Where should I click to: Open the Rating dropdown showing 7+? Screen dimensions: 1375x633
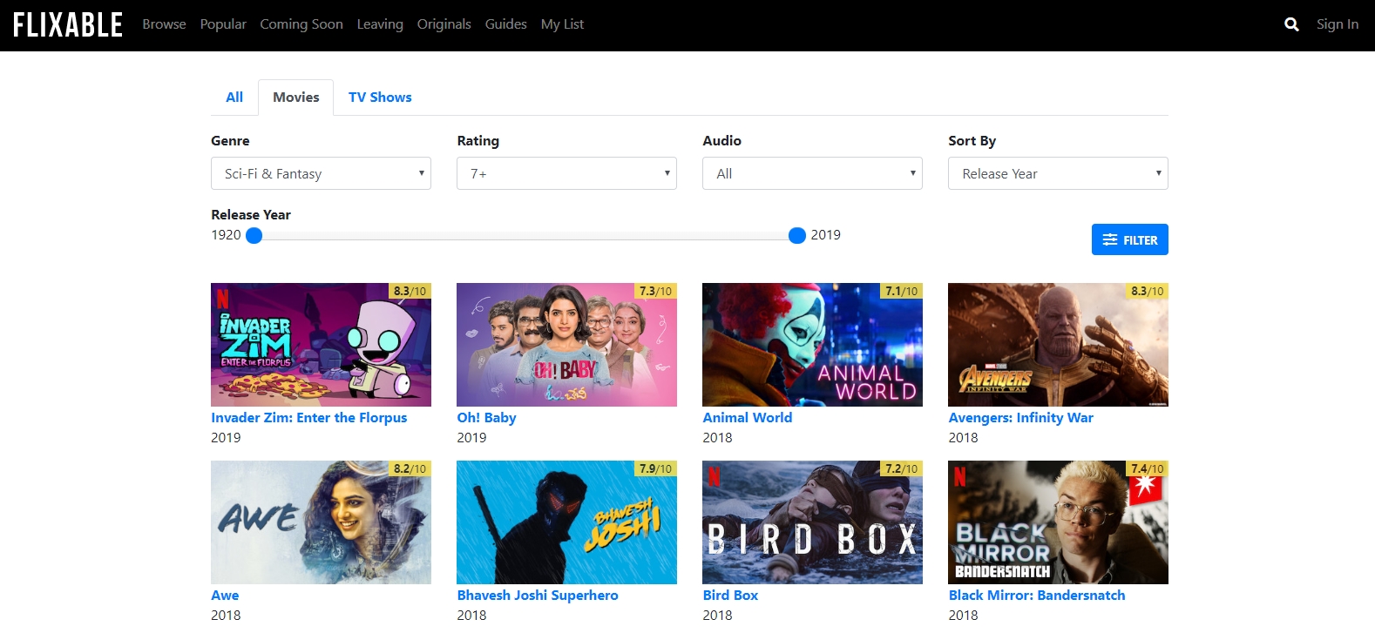566,173
